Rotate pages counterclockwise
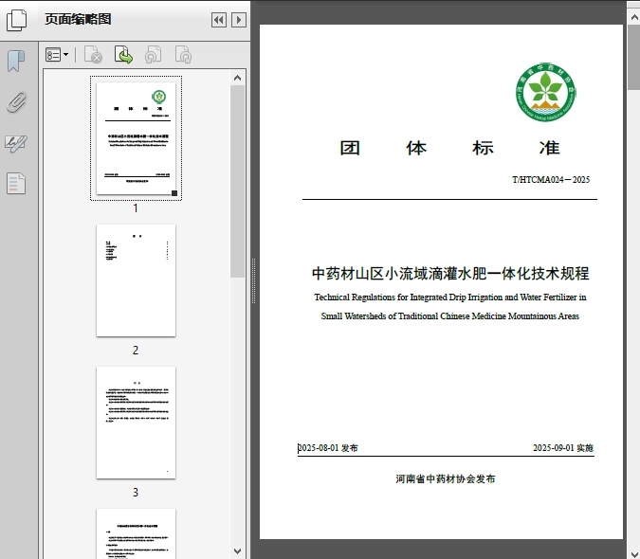 click(x=153, y=56)
